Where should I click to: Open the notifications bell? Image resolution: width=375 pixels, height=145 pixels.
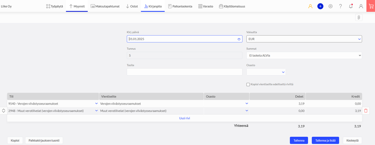(351, 6)
